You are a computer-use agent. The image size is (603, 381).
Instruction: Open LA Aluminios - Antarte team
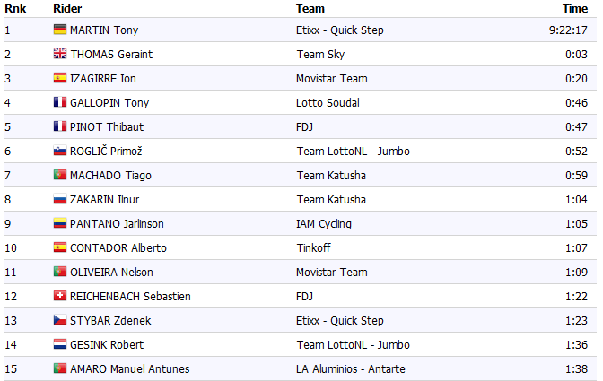[350, 369]
